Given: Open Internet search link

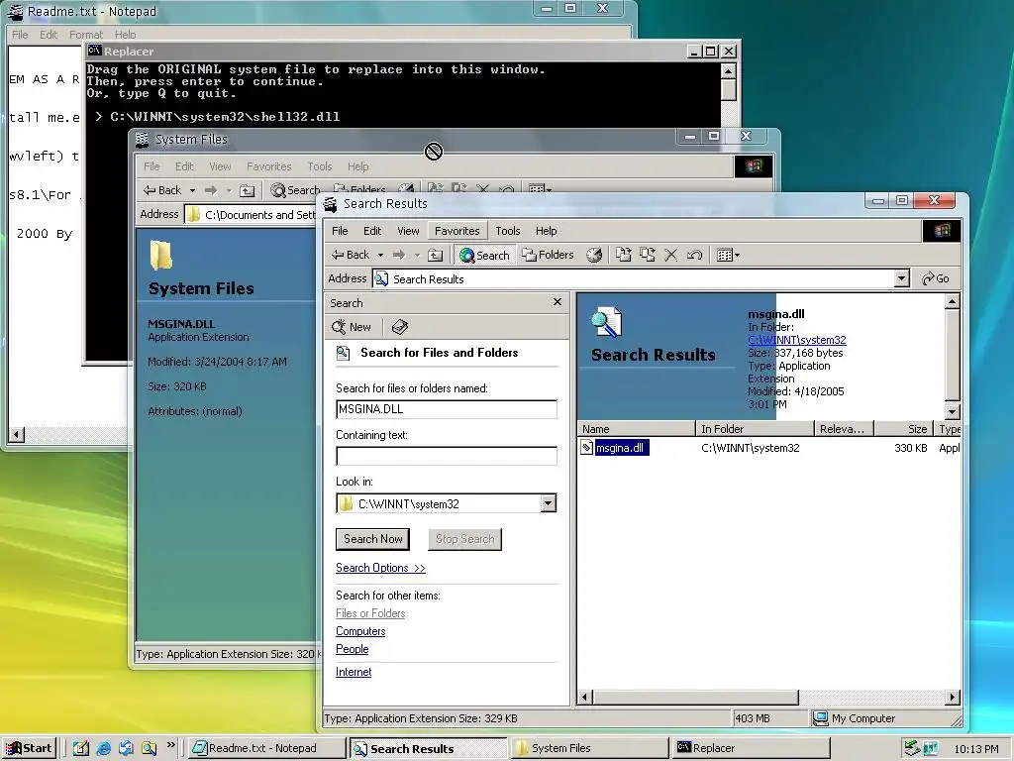Looking at the screenshot, I should point(354,672).
